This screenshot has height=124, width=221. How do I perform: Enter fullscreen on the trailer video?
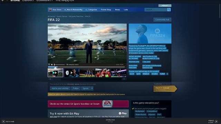pyautogui.click(x=125, y=64)
